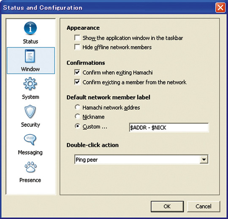Select the Nickname radio option
Image resolution: width=228 pixels, height=219 pixels.
pyautogui.click(x=77, y=116)
